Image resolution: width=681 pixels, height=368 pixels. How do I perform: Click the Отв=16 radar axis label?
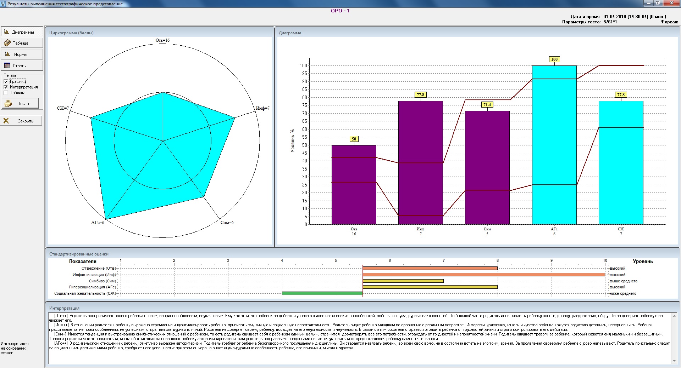coord(163,40)
